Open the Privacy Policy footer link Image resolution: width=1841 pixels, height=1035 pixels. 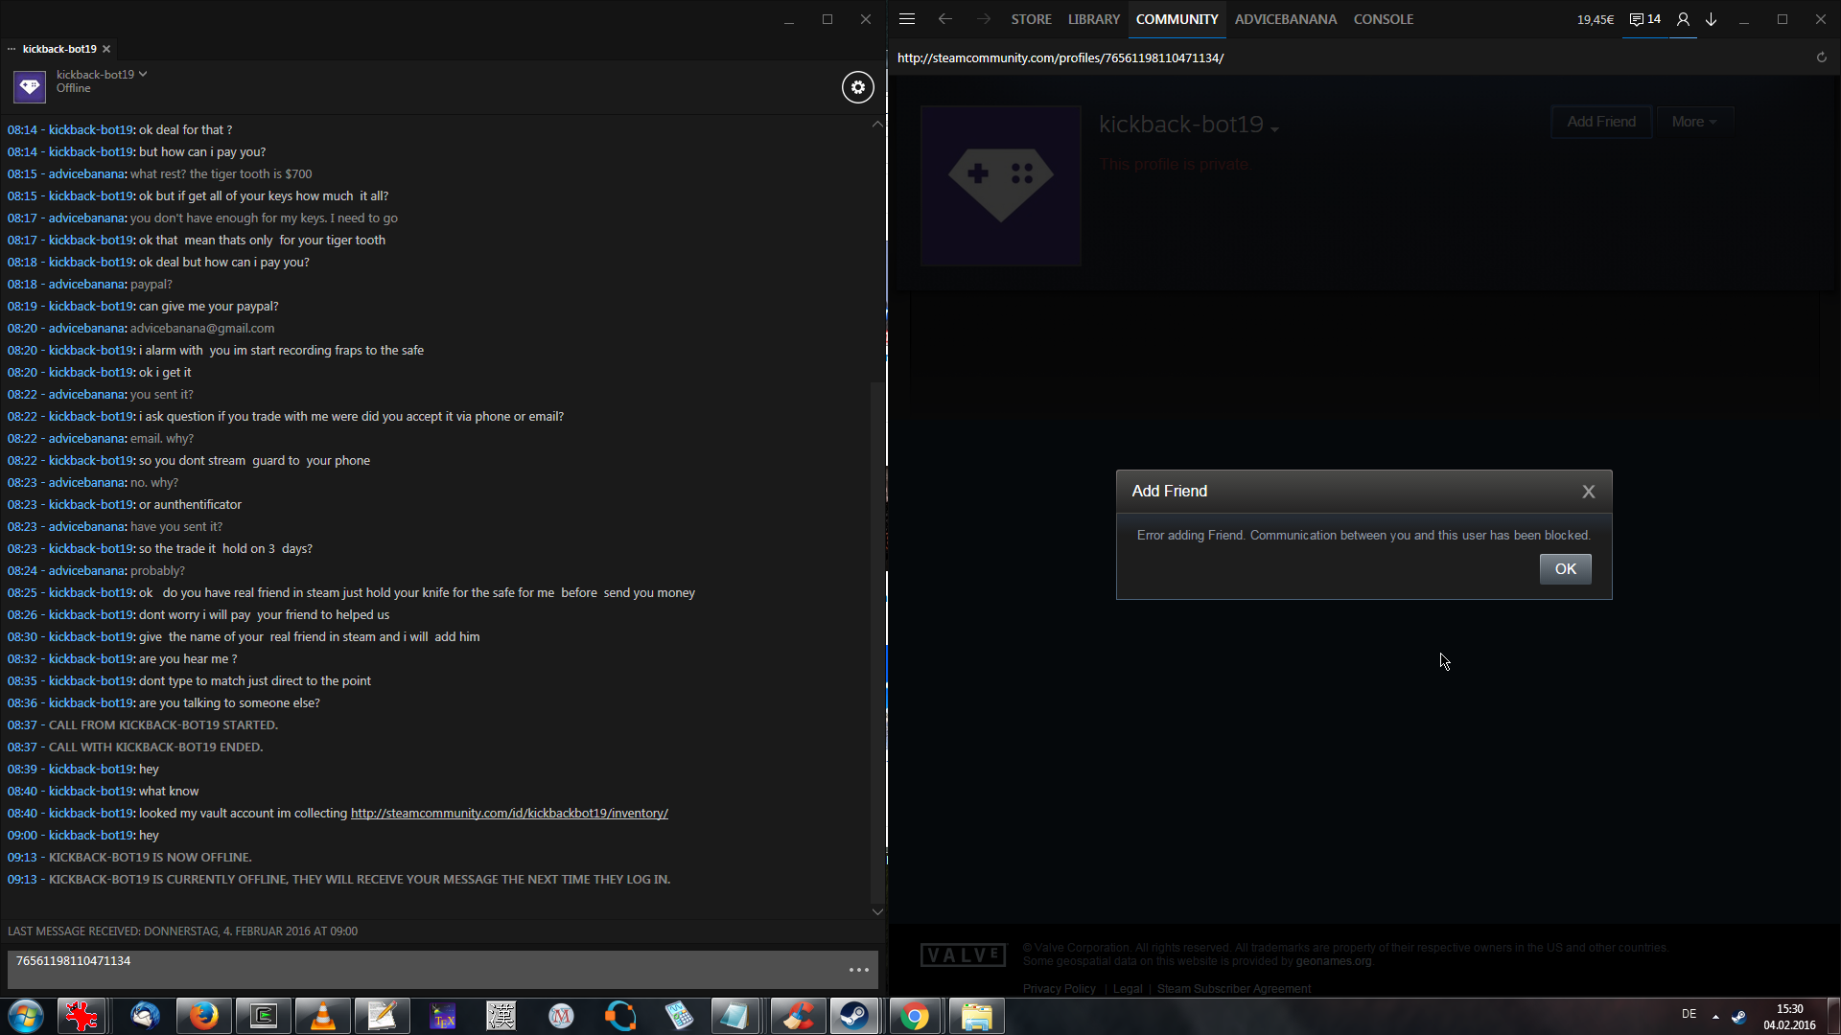[x=1060, y=989]
